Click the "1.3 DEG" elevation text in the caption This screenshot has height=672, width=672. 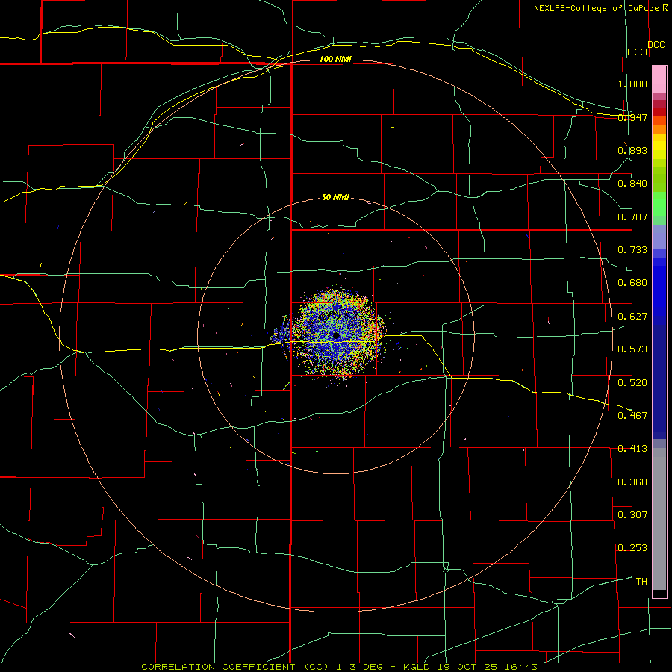click(360, 667)
